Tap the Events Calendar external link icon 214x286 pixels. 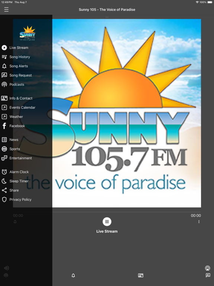(4, 107)
